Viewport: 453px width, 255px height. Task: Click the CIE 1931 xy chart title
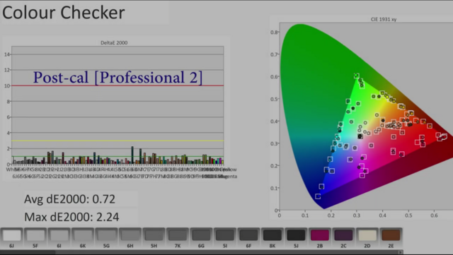[384, 19]
